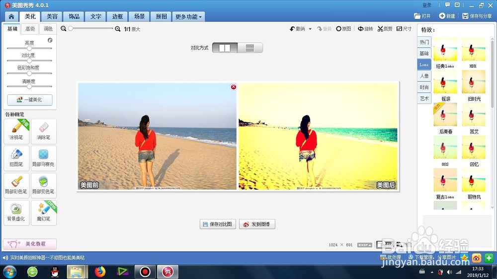
Task: Switch to the 饰品 tab
Action: tap(74, 16)
